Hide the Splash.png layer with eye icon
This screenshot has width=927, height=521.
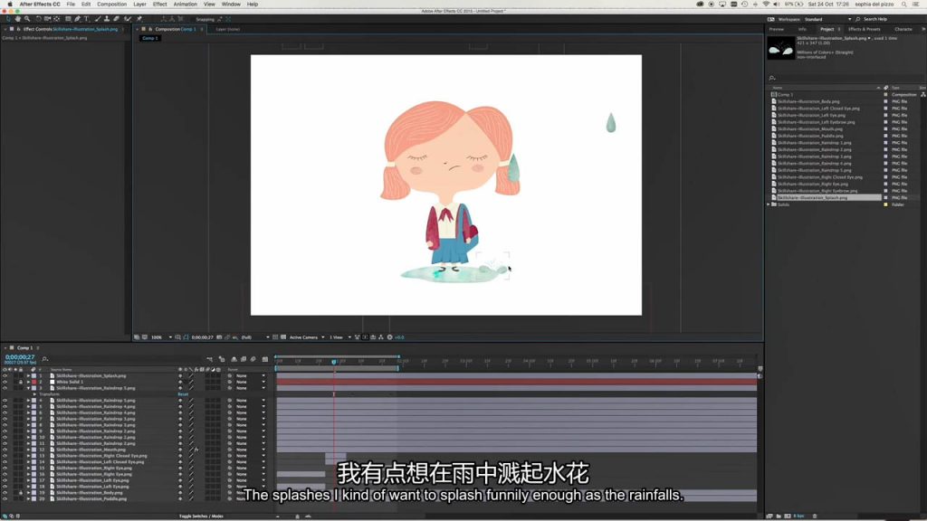(x=5, y=375)
